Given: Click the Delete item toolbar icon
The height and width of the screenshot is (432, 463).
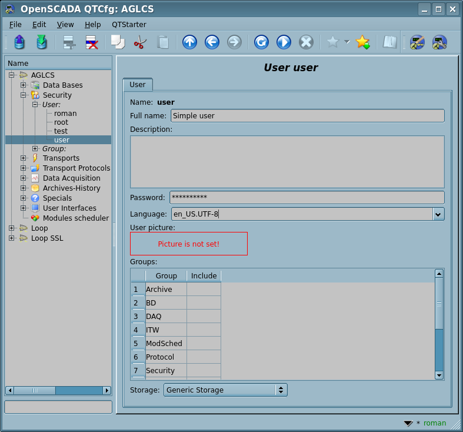Looking at the screenshot, I should pyautogui.click(x=91, y=42).
